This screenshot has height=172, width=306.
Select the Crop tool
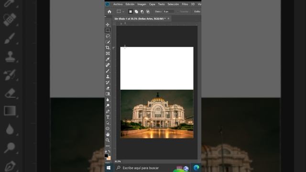click(108, 48)
